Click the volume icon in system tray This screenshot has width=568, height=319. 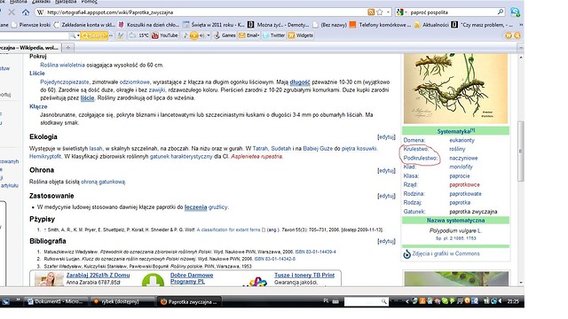point(501,301)
